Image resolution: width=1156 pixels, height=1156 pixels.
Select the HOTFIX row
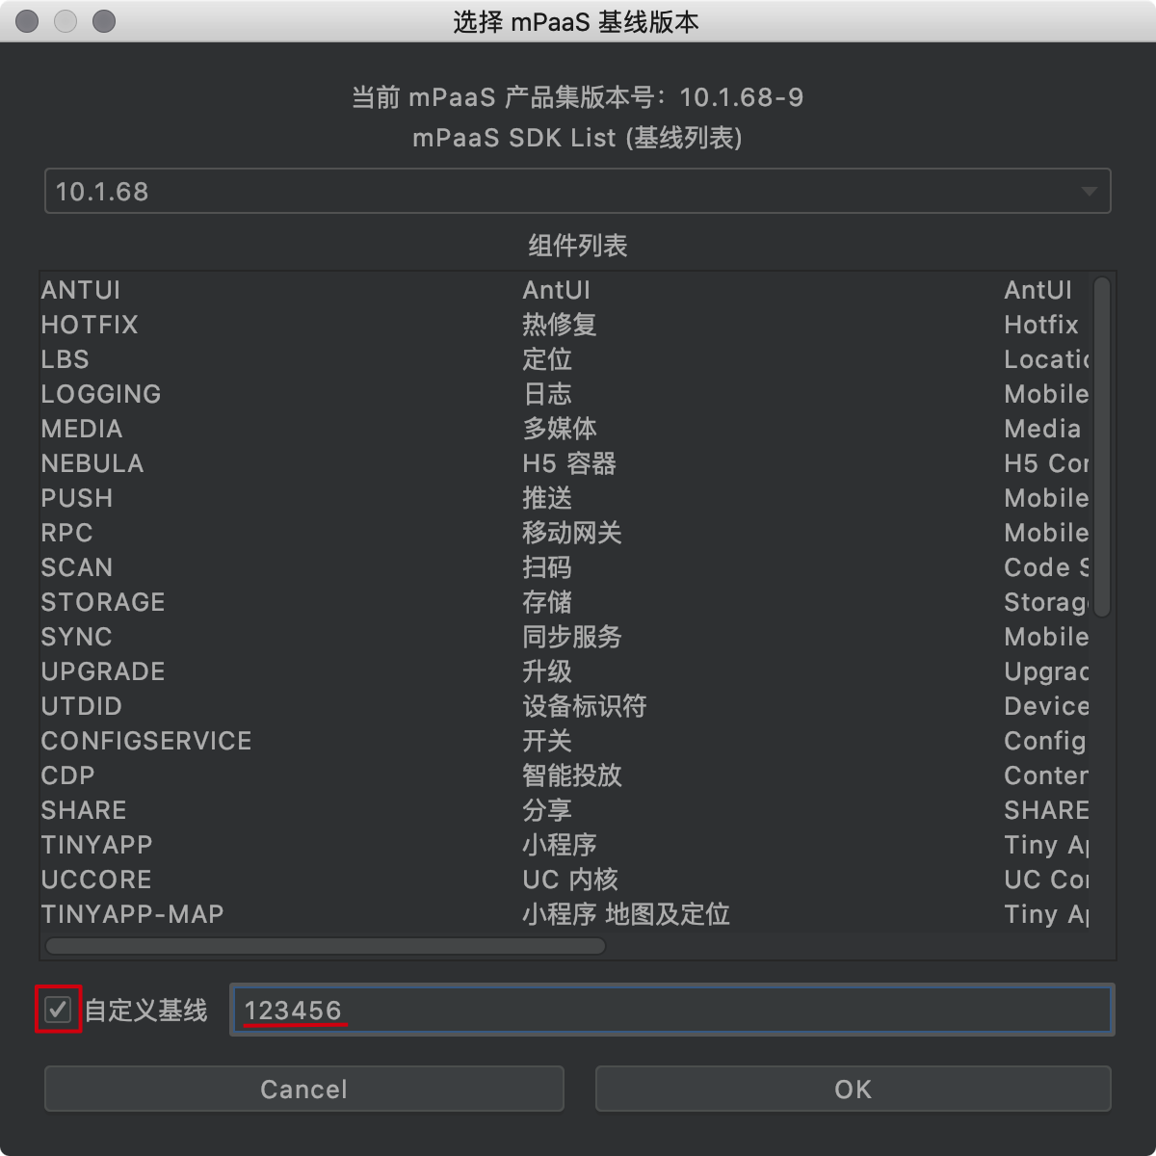[565, 325]
